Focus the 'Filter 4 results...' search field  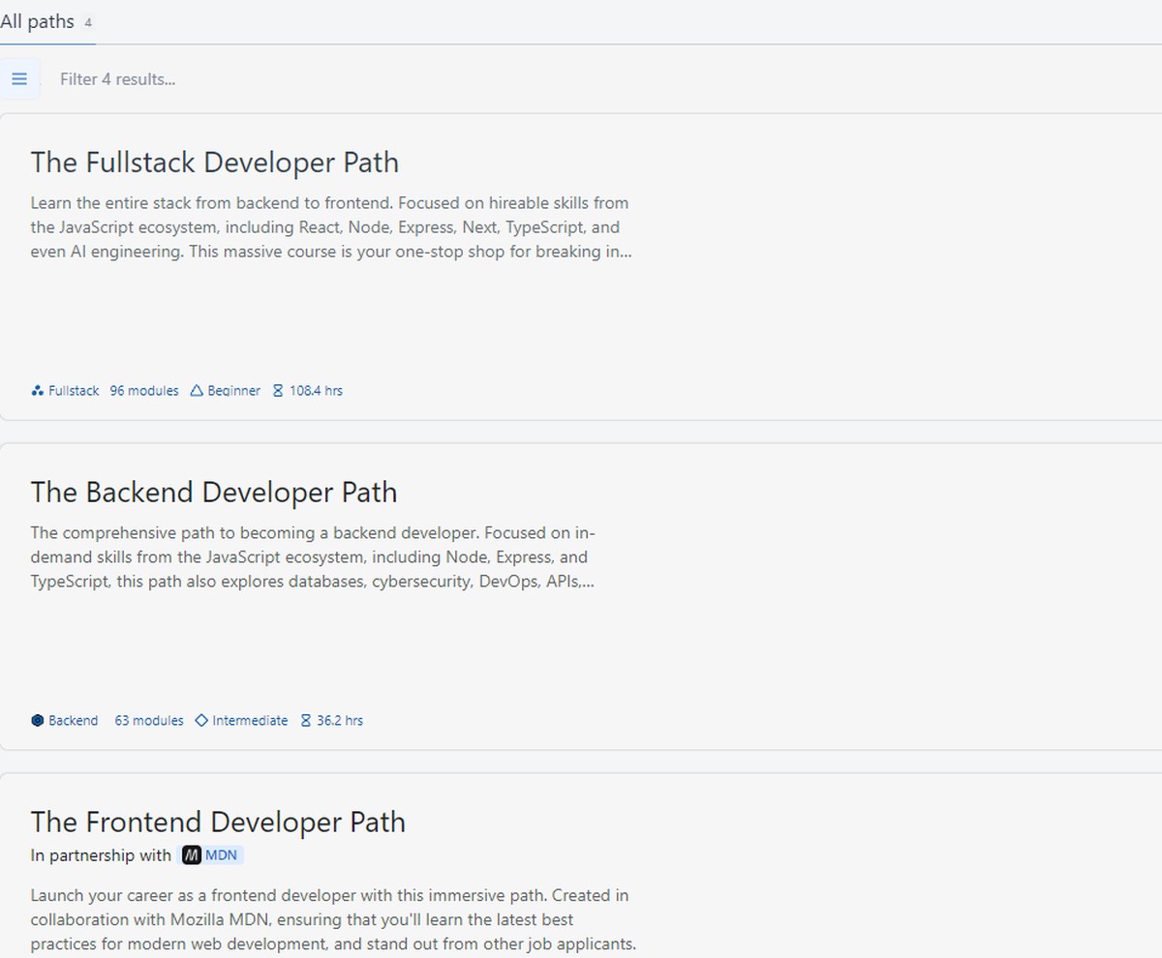pos(118,79)
